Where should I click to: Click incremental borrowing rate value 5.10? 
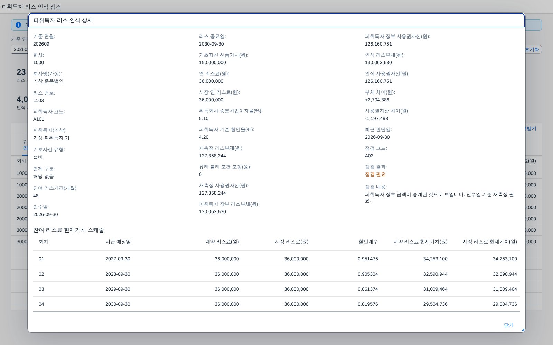pos(204,118)
